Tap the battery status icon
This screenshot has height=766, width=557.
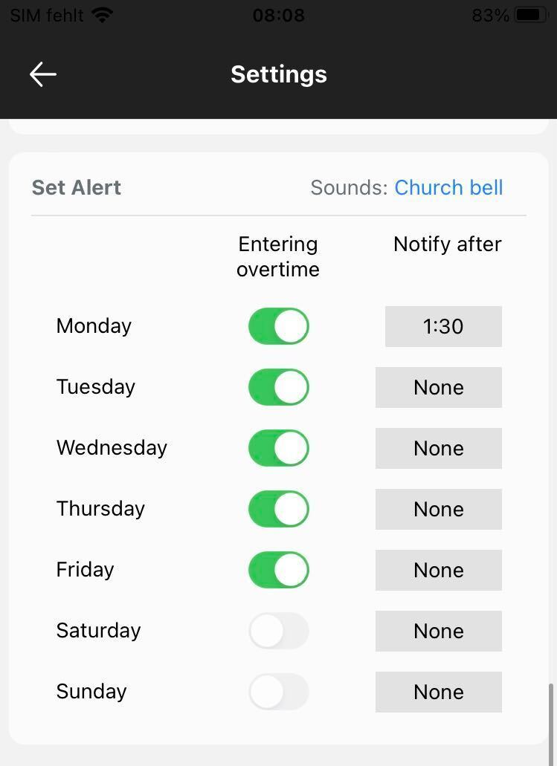tap(532, 15)
